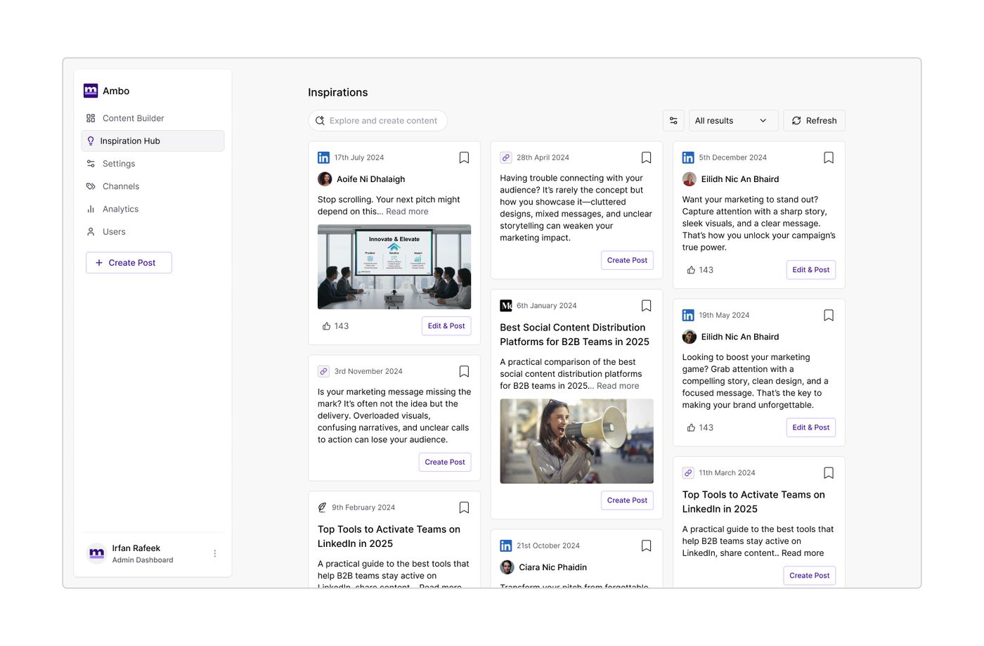Click Create Post on the 11th March post
Viewport: 984px width, 646px height.
[x=809, y=576]
